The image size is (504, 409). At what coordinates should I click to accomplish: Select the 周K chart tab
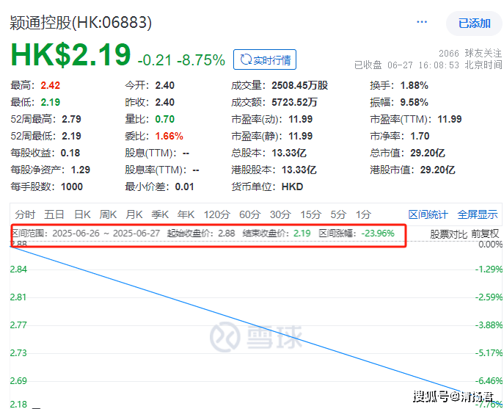tap(108, 214)
